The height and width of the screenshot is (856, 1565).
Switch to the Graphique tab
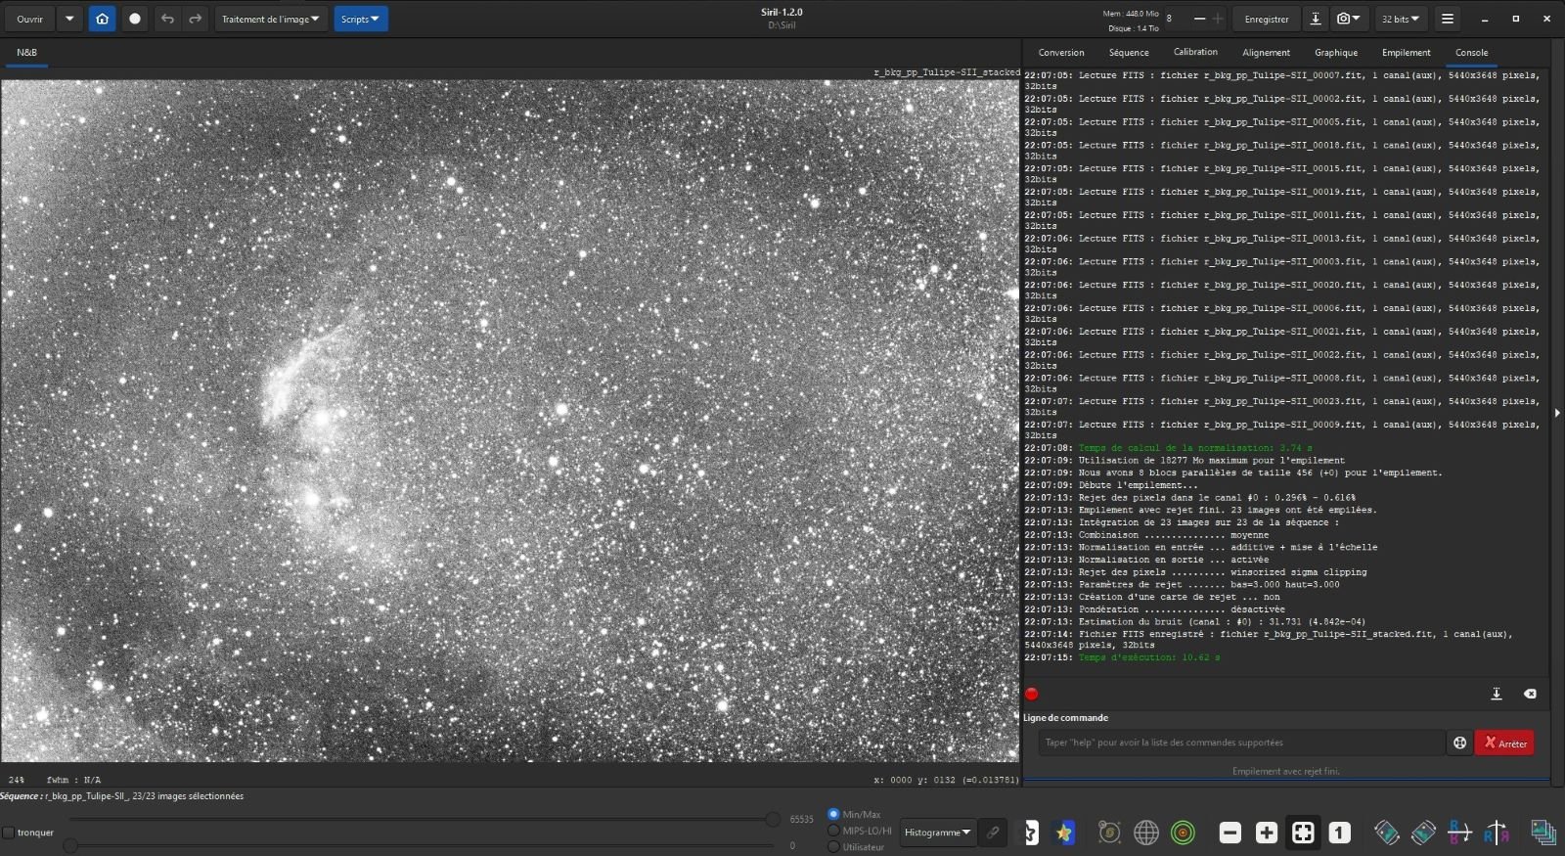[x=1336, y=53]
